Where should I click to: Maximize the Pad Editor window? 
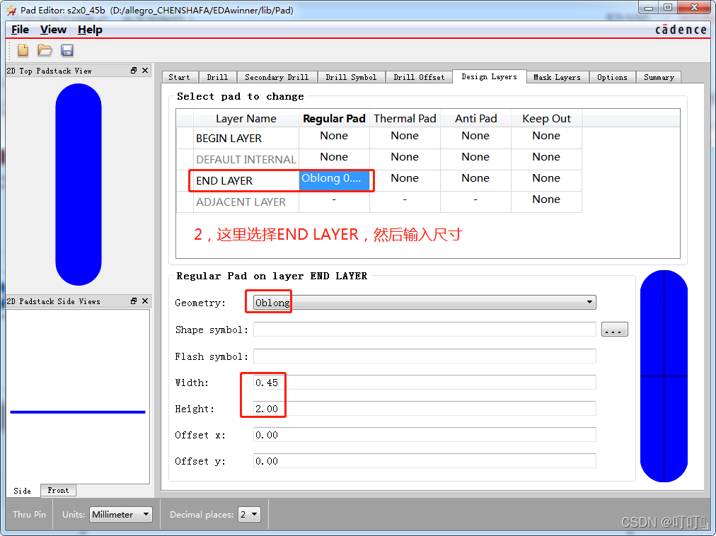coord(668,8)
